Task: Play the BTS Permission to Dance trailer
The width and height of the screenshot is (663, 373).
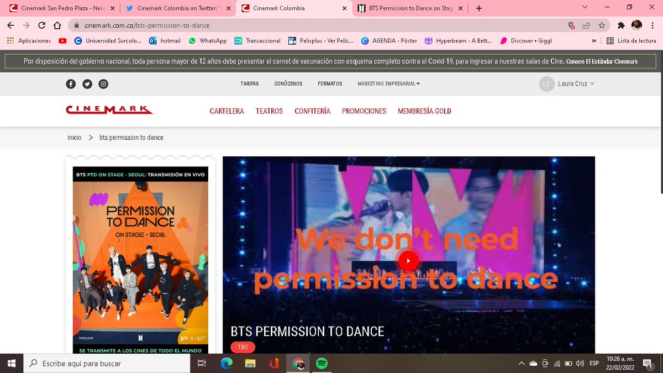Action: pos(409,260)
